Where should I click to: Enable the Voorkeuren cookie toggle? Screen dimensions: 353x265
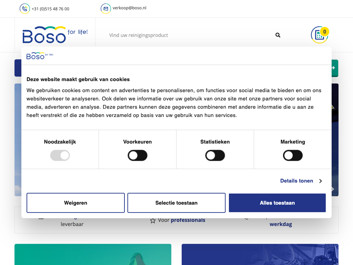click(x=138, y=156)
